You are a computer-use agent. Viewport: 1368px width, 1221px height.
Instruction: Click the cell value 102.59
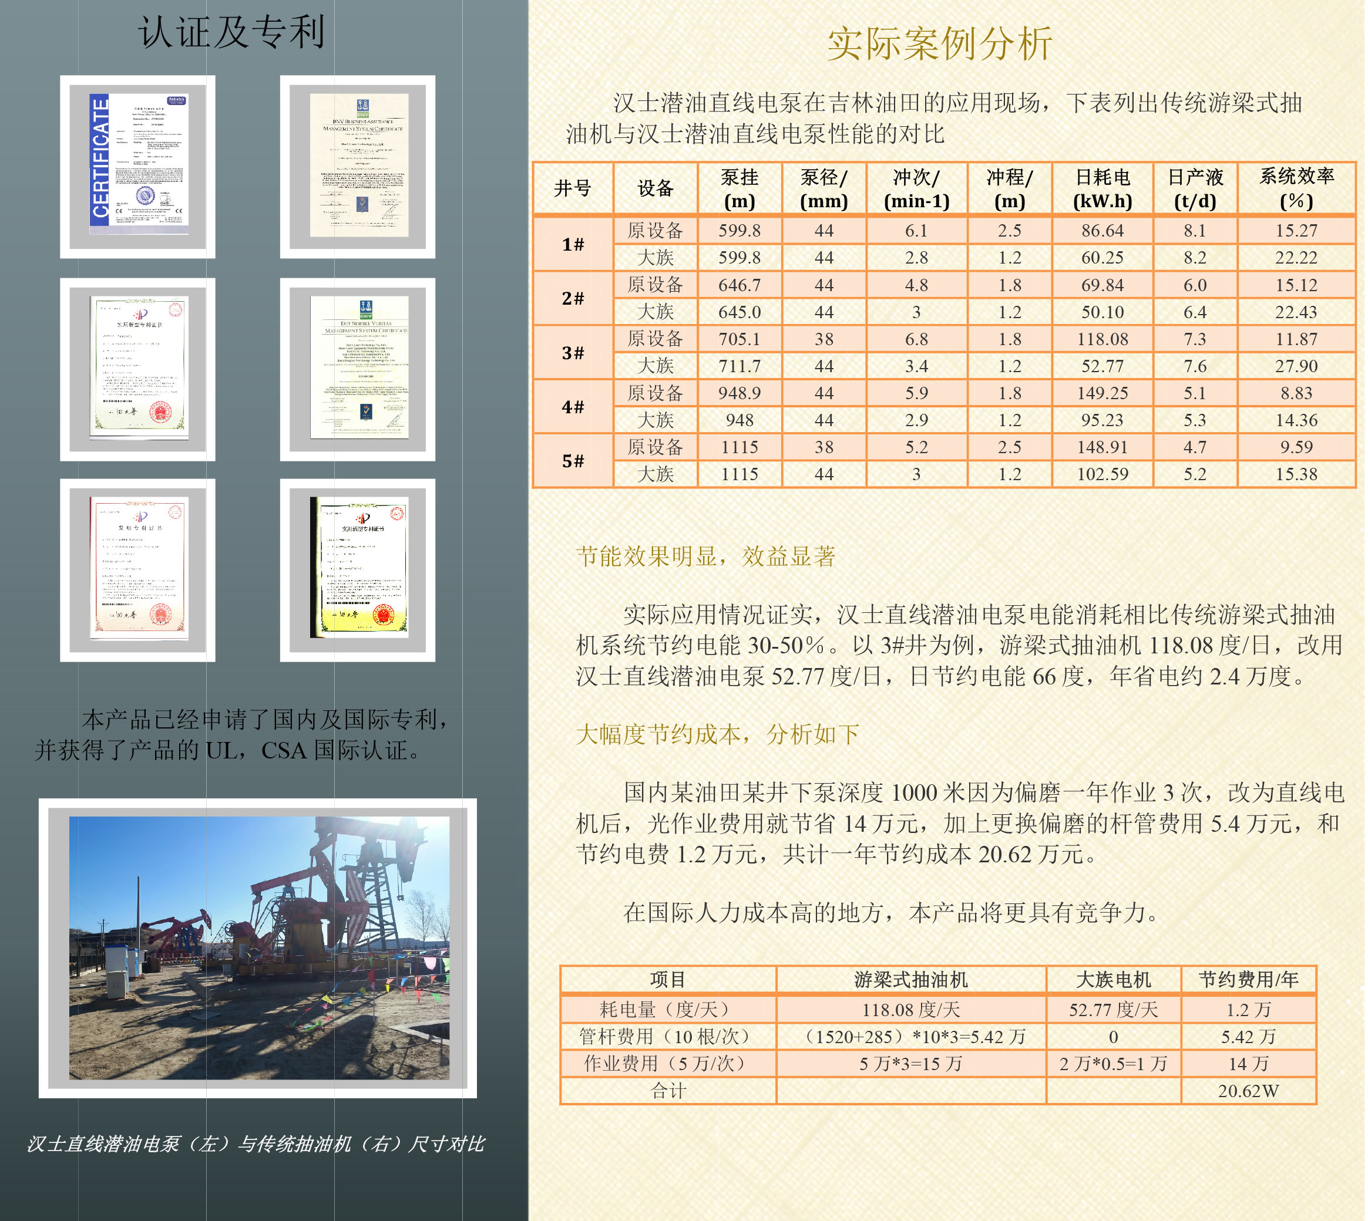pyautogui.click(x=1103, y=474)
